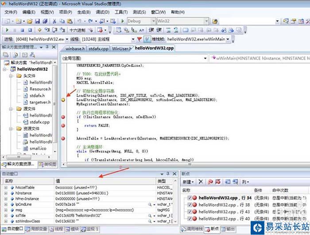Screen dimensions: 310x235
Task: Click the Save All icon
Action: point(45,21)
